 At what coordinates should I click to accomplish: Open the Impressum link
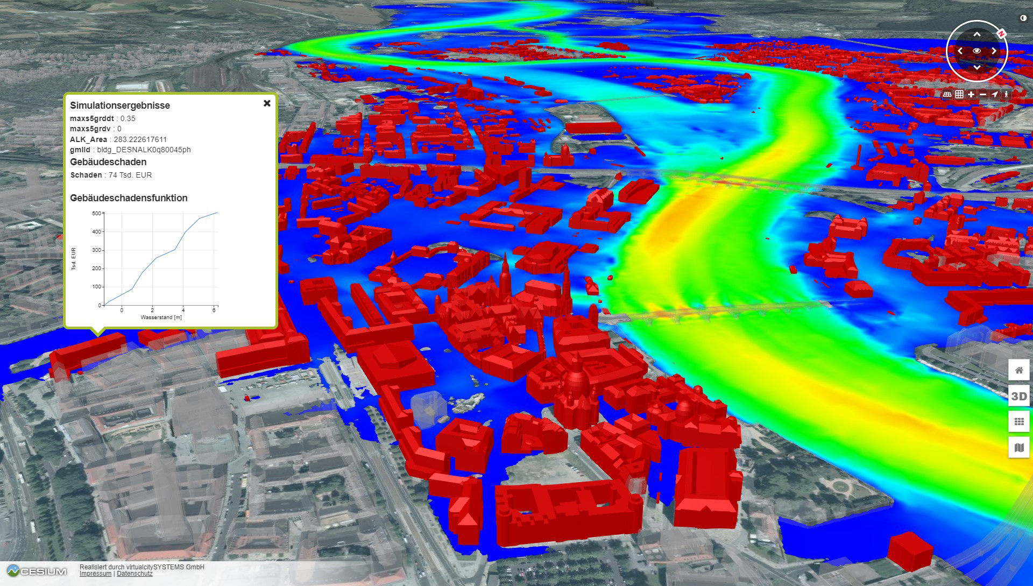[95, 574]
